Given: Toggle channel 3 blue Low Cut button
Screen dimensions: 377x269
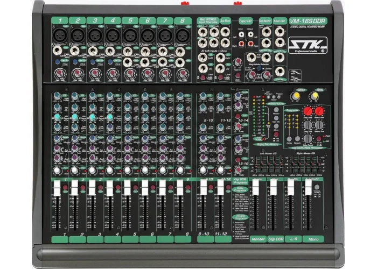Looking at the screenshot, I should pos(92,62).
